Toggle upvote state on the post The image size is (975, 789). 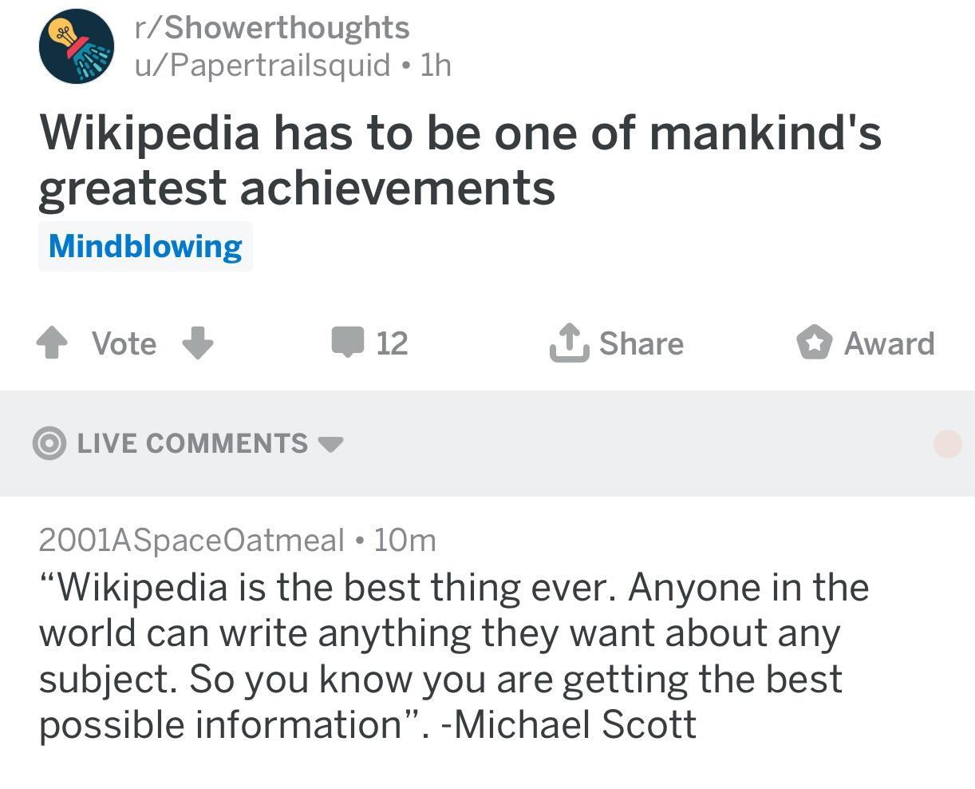[x=53, y=343]
